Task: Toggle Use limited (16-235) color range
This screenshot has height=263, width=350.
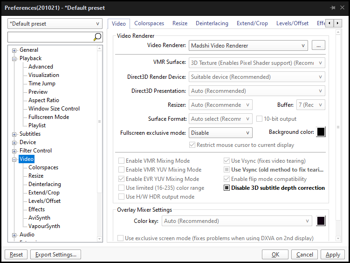Action: (121, 188)
